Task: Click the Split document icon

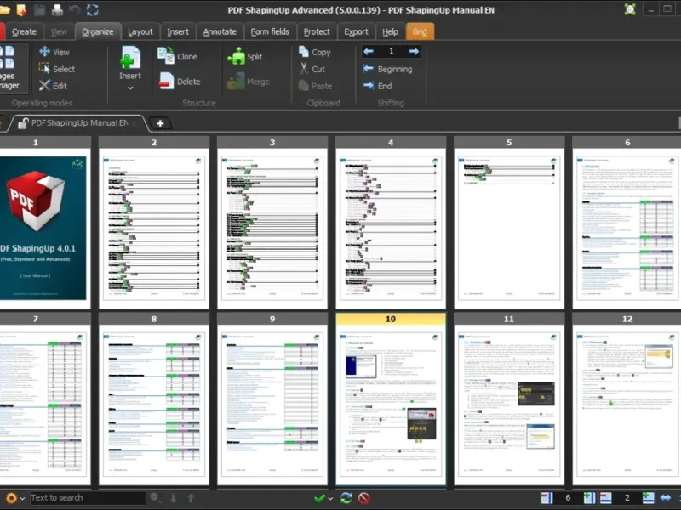Action: click(x=236, y=56)
